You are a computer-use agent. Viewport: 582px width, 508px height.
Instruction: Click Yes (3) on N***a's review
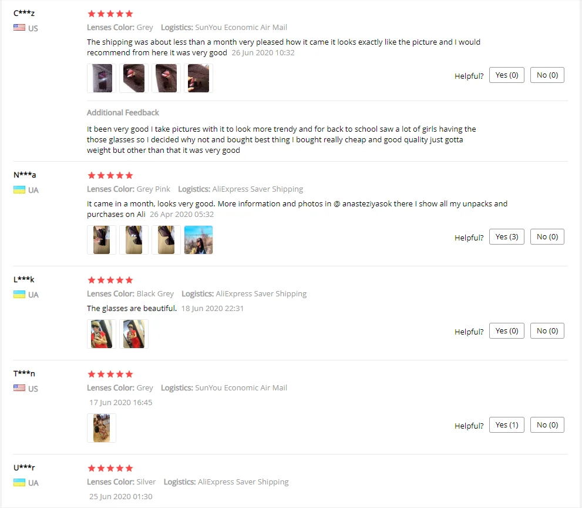coord(507,237)
